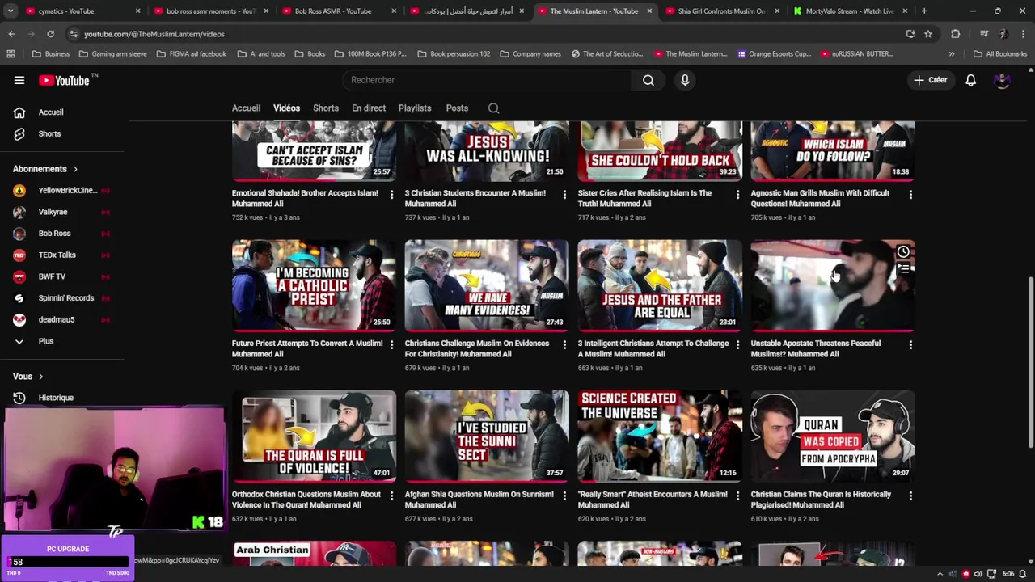Switch to Accueil channel tab
This screenshot has height=582, width=1035.
tap(246, 108)
